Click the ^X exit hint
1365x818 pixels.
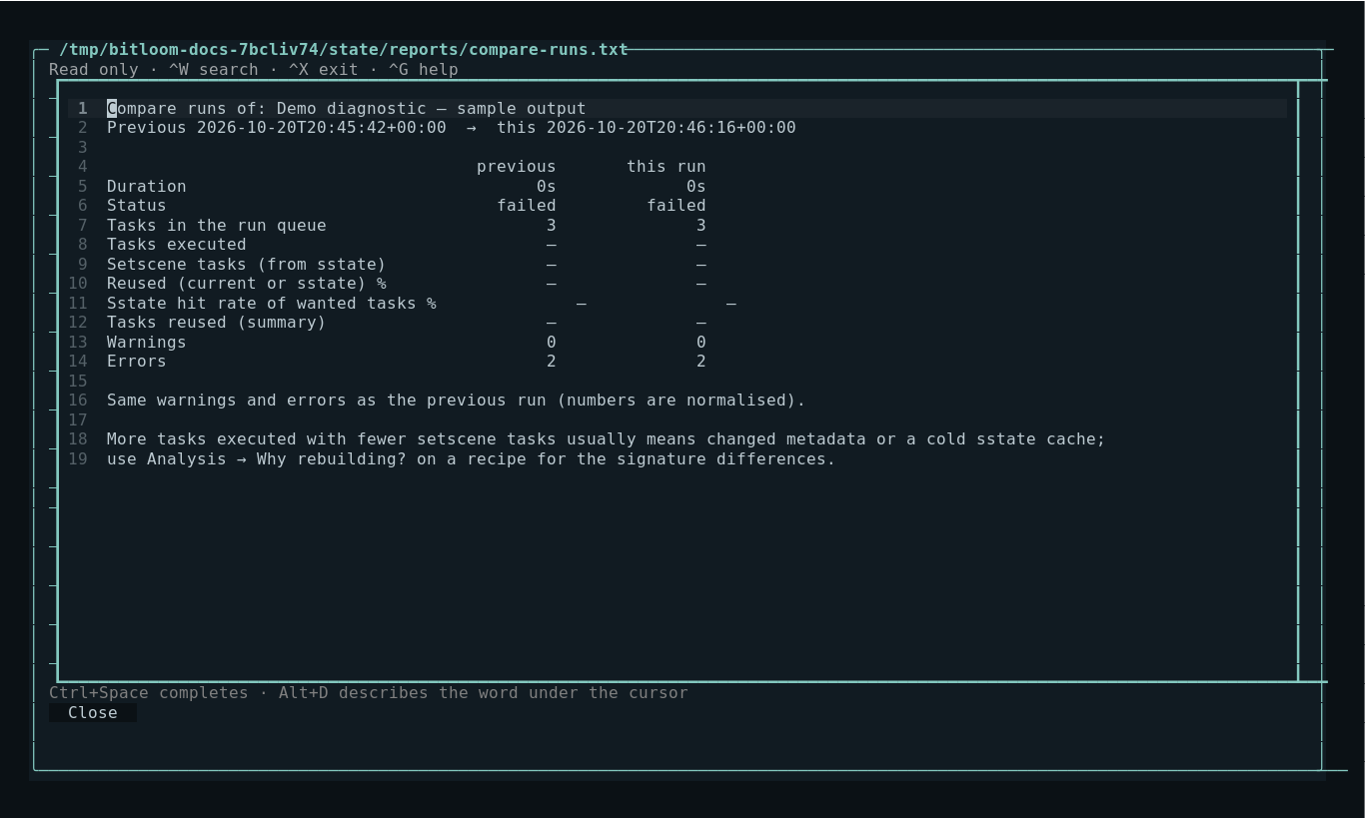pos(323,70)
